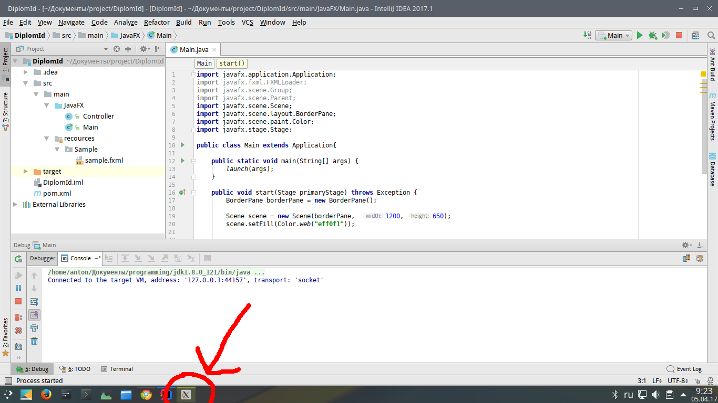Pause the program in the Debug panel

pyautogui.click(x=18, y=288)
